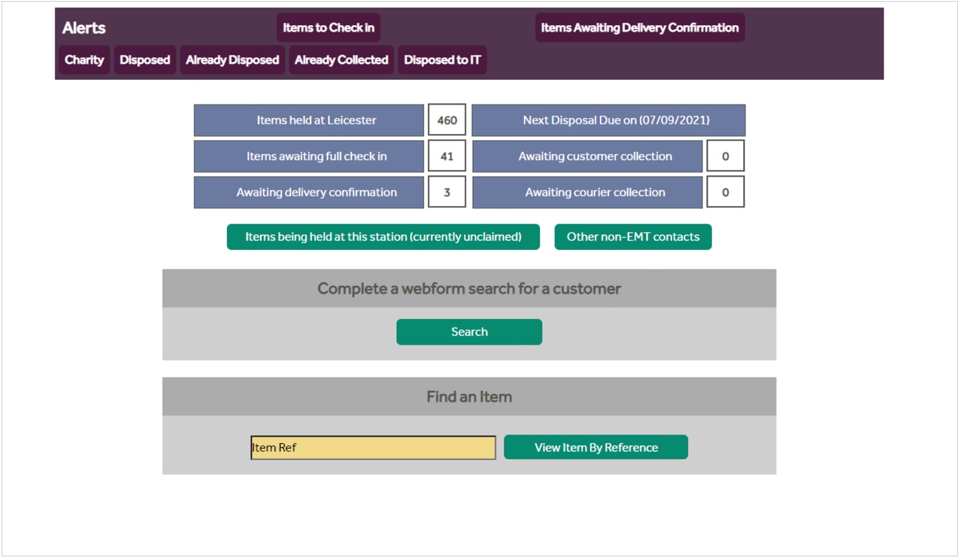
Task: View items held at this station unclaimed
Action: pos(383,237)
